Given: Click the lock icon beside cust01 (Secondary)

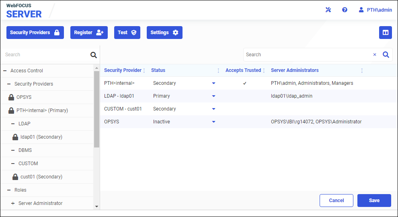Looking at the screenshot, I should point(15,177).
